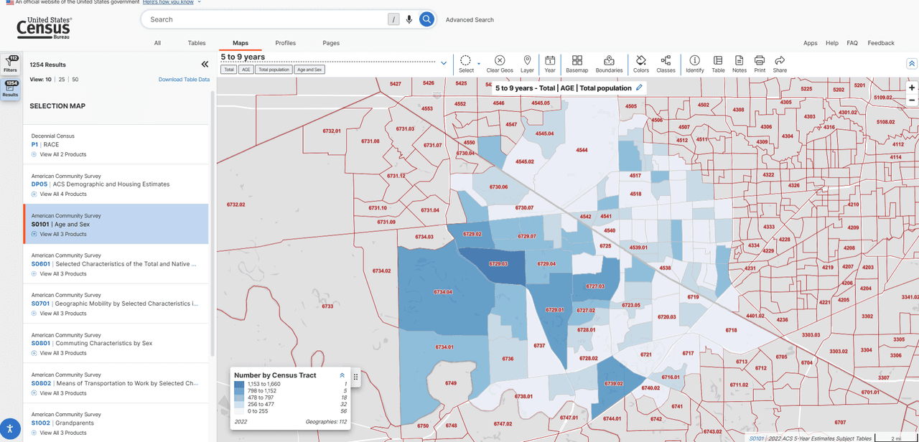Image resolution: width=919 pixels, height=442 pixels.
Task: Click the Download Table Data link
Action: (184, 80)
